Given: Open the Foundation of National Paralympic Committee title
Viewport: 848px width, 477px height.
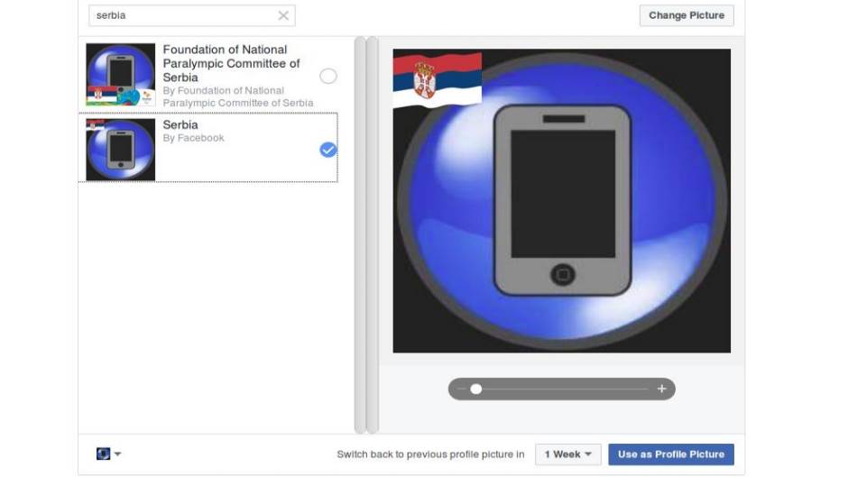Looking at the screenshot, I should [231, 63].
